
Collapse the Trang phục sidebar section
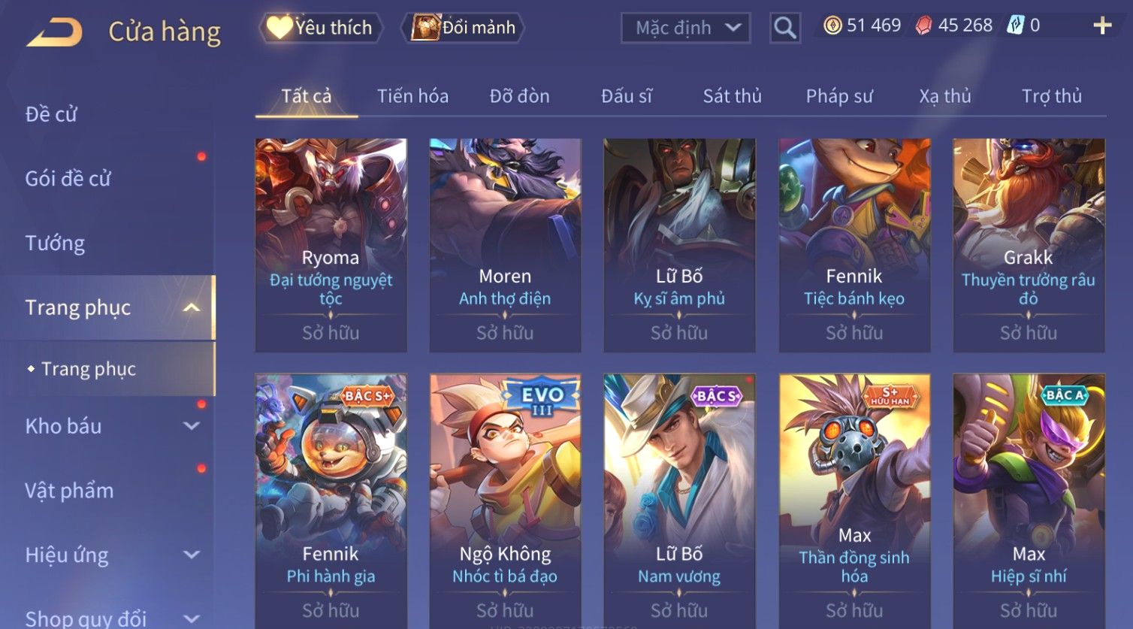point(192,308)
